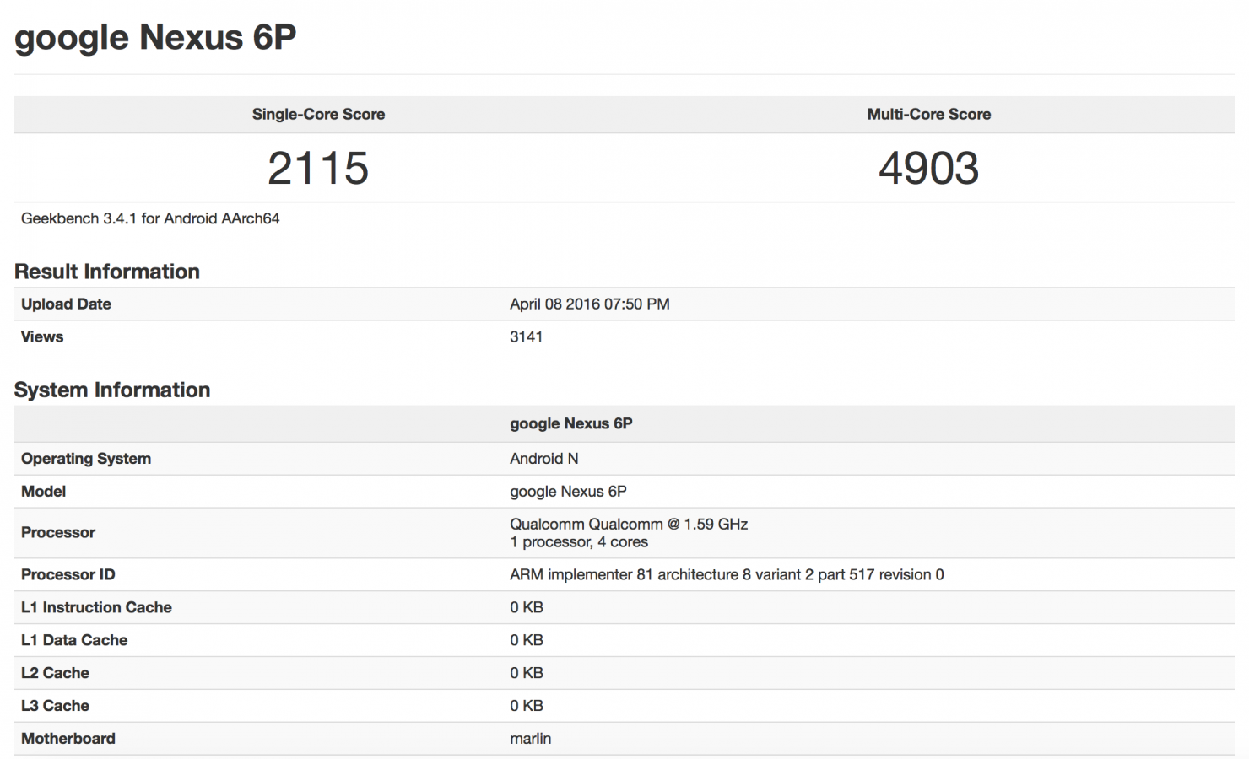Screen dimensions: 1249x759
Task: Select the L2 Cache row label
Action: coord(55,673)
